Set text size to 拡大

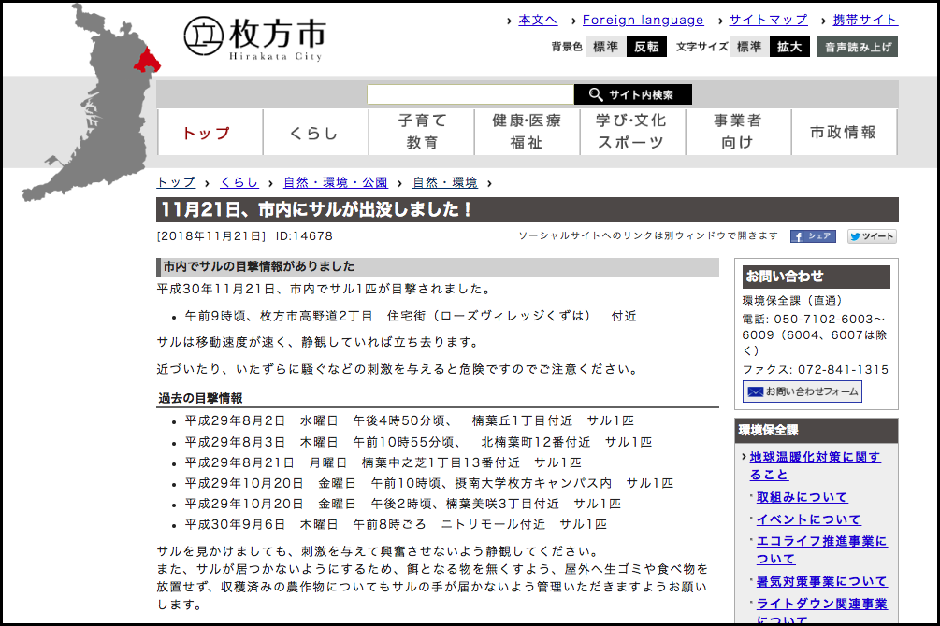click(x=789, y=47)
